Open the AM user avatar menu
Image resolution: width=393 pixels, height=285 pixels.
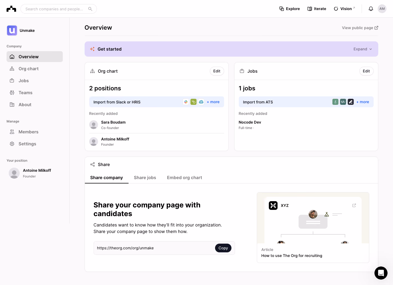pyautogui.click(x=382, y=9)
